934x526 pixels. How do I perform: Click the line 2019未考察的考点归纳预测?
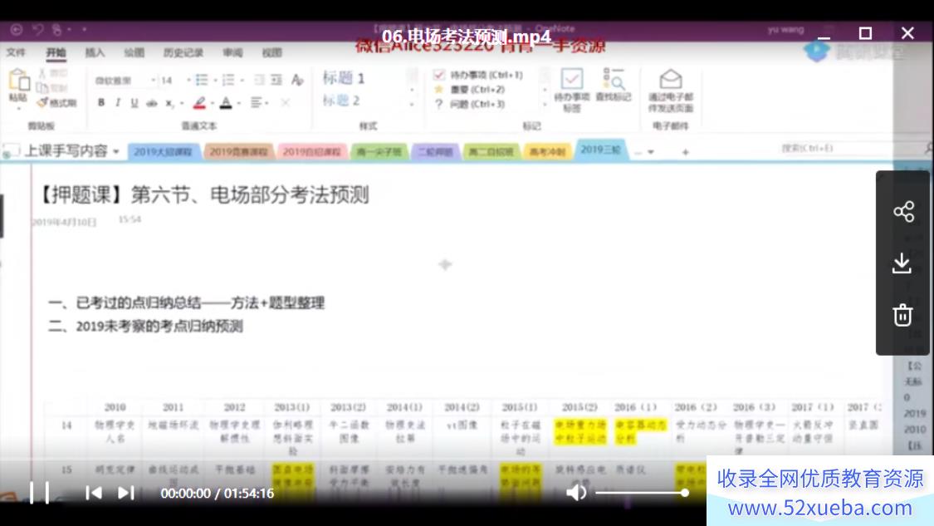159,327
